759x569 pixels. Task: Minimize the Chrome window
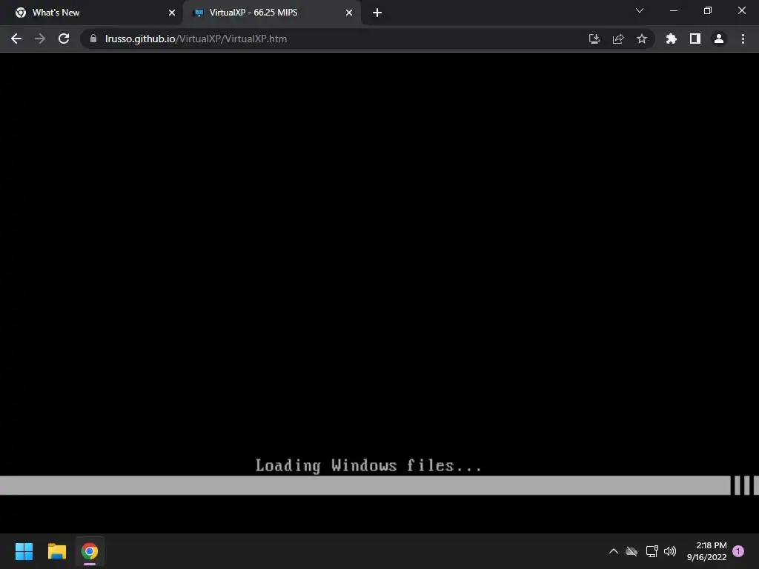674,10
